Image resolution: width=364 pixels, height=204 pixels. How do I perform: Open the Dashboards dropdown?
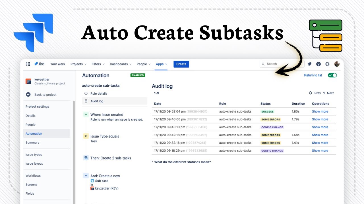point(121,64)
